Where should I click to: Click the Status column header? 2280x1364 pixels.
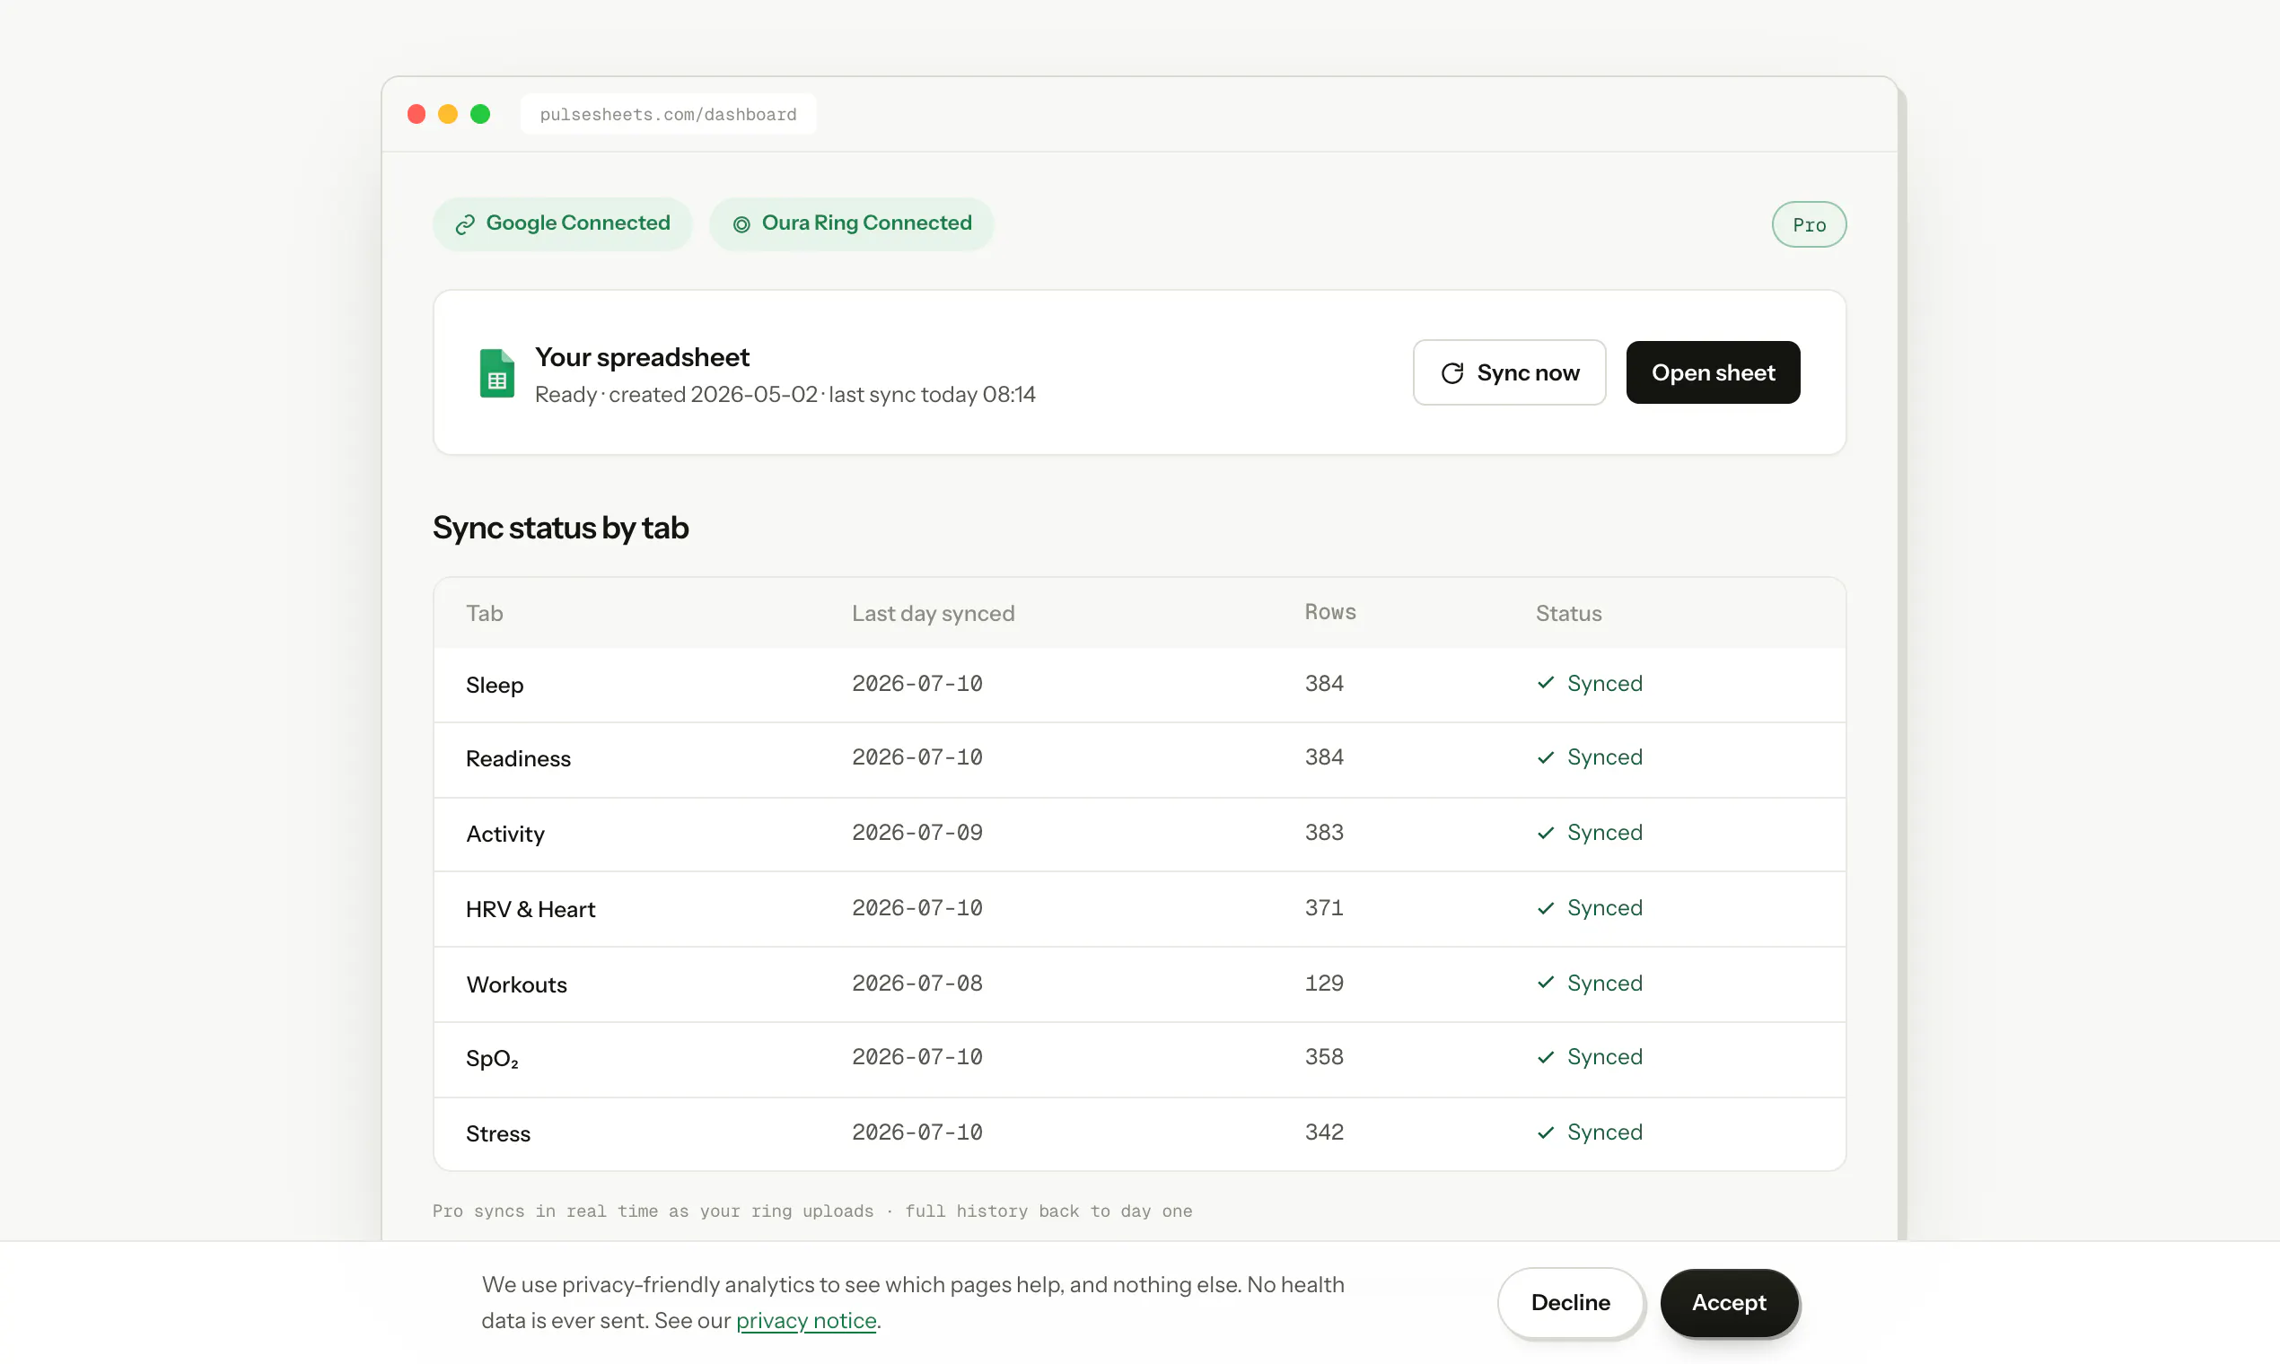pos(1568,613)
